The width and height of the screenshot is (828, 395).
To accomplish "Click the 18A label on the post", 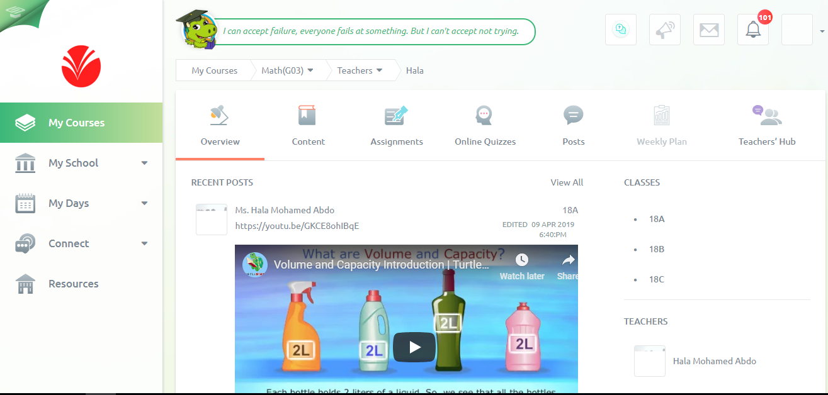I will point(570,210).
